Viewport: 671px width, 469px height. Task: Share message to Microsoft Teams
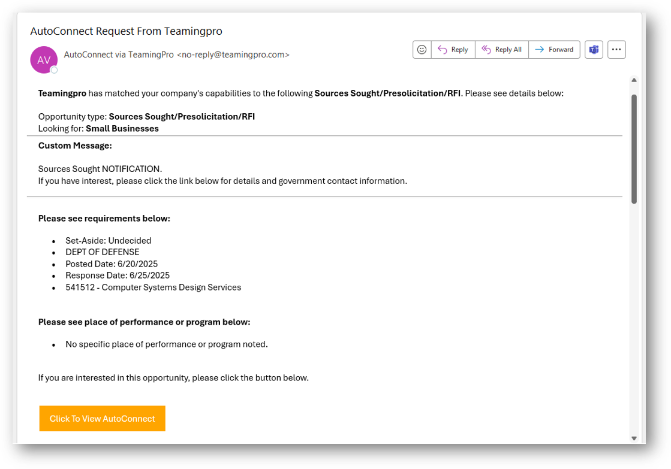[x=594, y=50]
